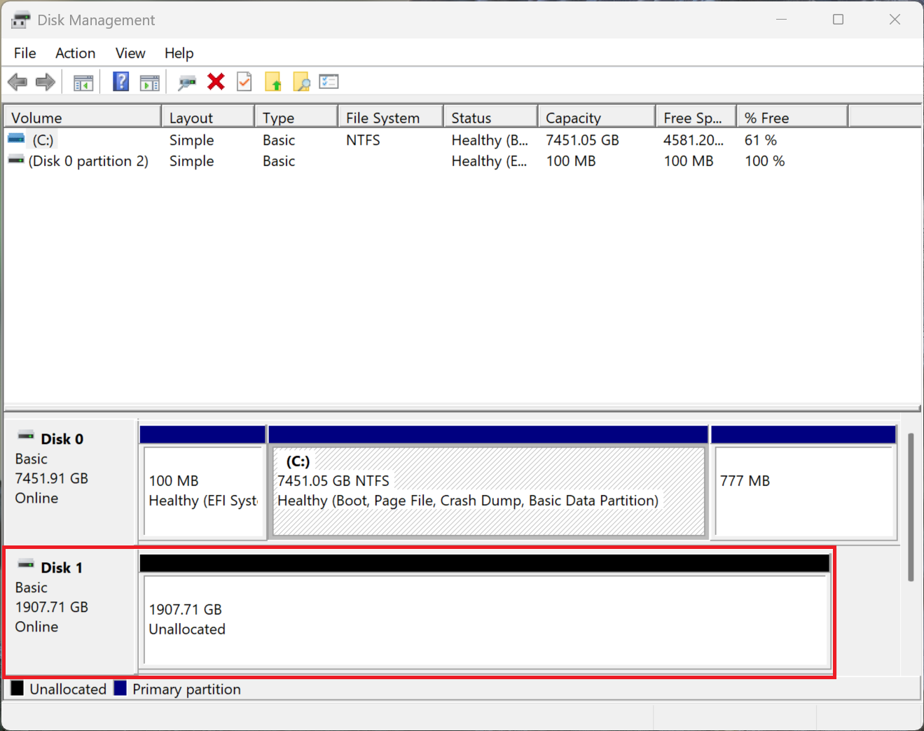Click the checklist settings toolbar icon

tap(329, 82)
